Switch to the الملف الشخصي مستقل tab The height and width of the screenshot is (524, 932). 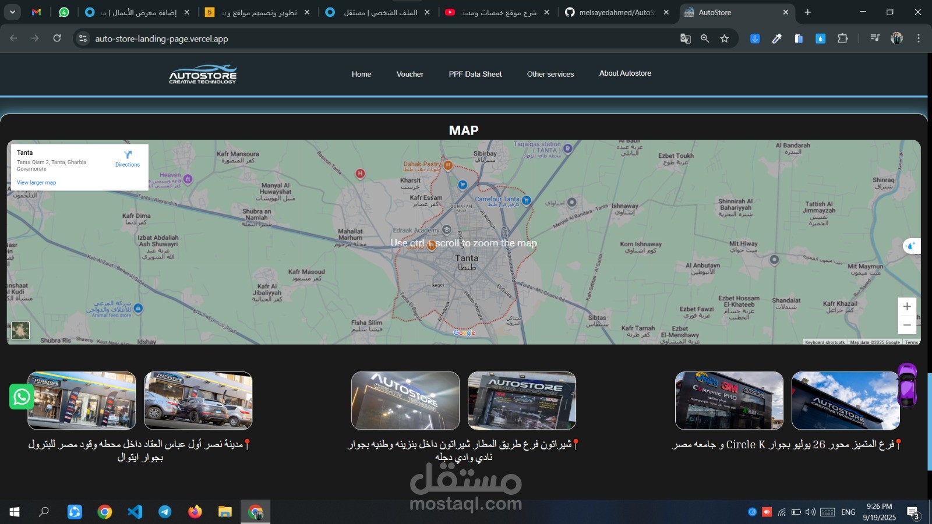pyautogui.click(x=377, y=12)
